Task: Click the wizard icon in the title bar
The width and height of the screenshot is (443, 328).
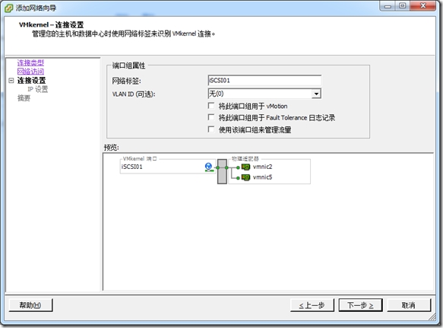Action: point(9,8)
